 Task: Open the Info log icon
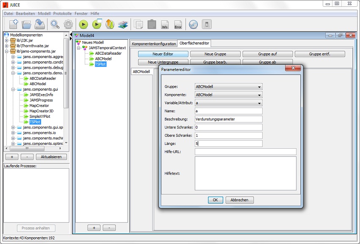tap(165, 25)
